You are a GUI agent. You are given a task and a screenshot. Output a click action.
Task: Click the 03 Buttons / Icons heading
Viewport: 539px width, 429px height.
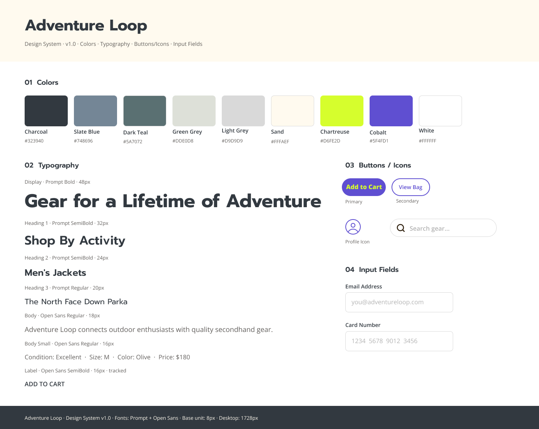(378, 165)
